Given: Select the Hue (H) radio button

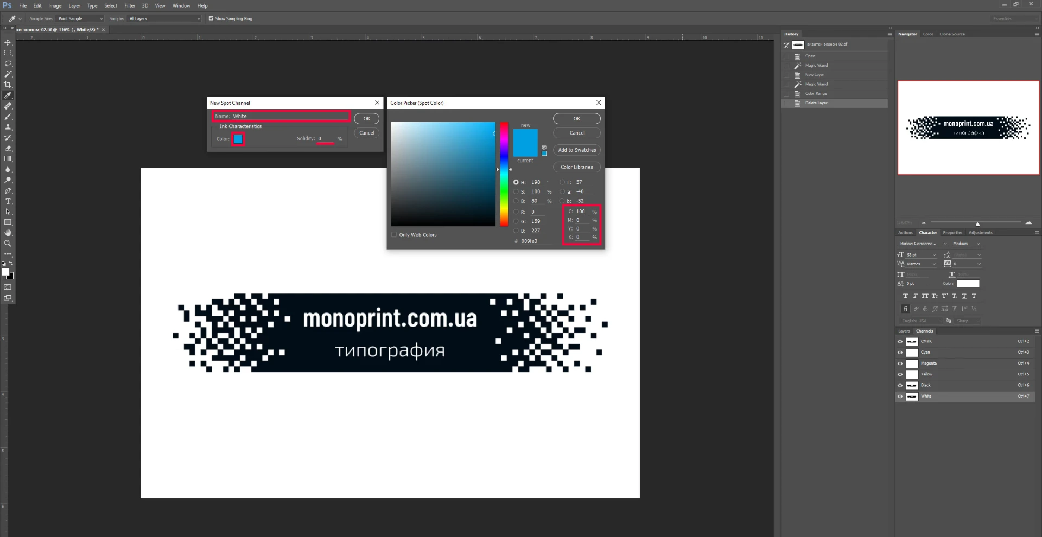Looking at the screenshot, I should click(516, 182).
